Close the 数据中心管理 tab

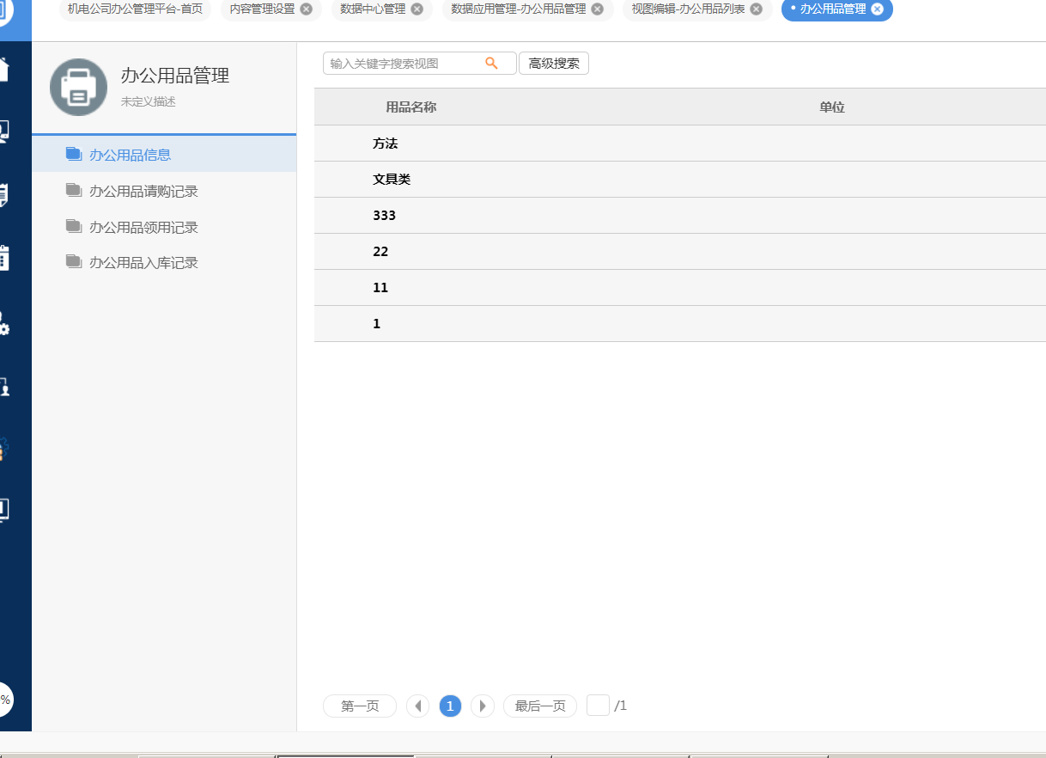pos(417,11)
